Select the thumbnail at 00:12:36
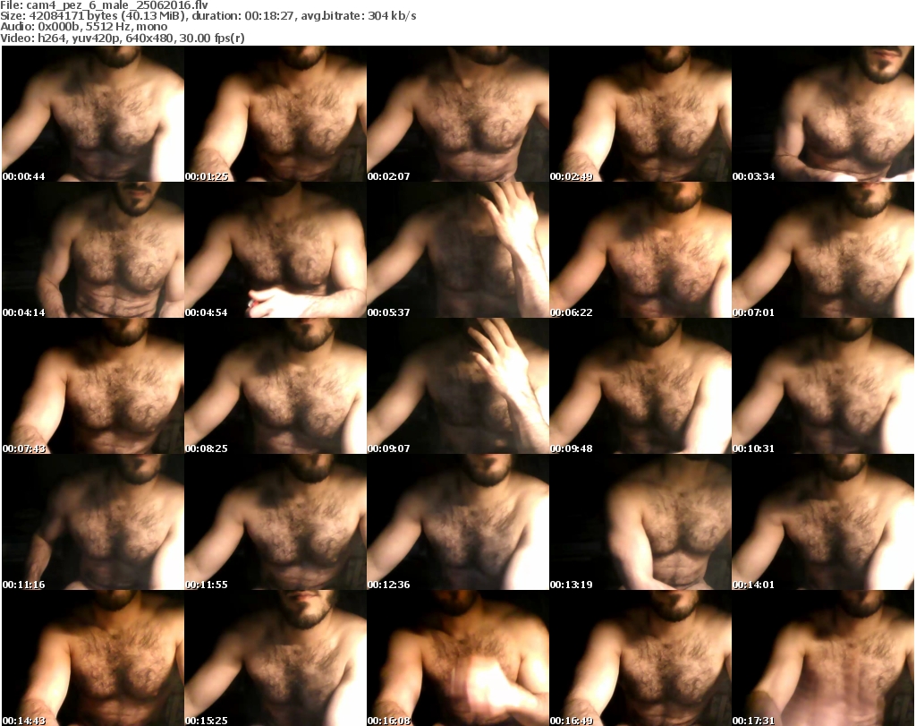The width and height of the screenshot is (916, 726). (x=457, y=523)
